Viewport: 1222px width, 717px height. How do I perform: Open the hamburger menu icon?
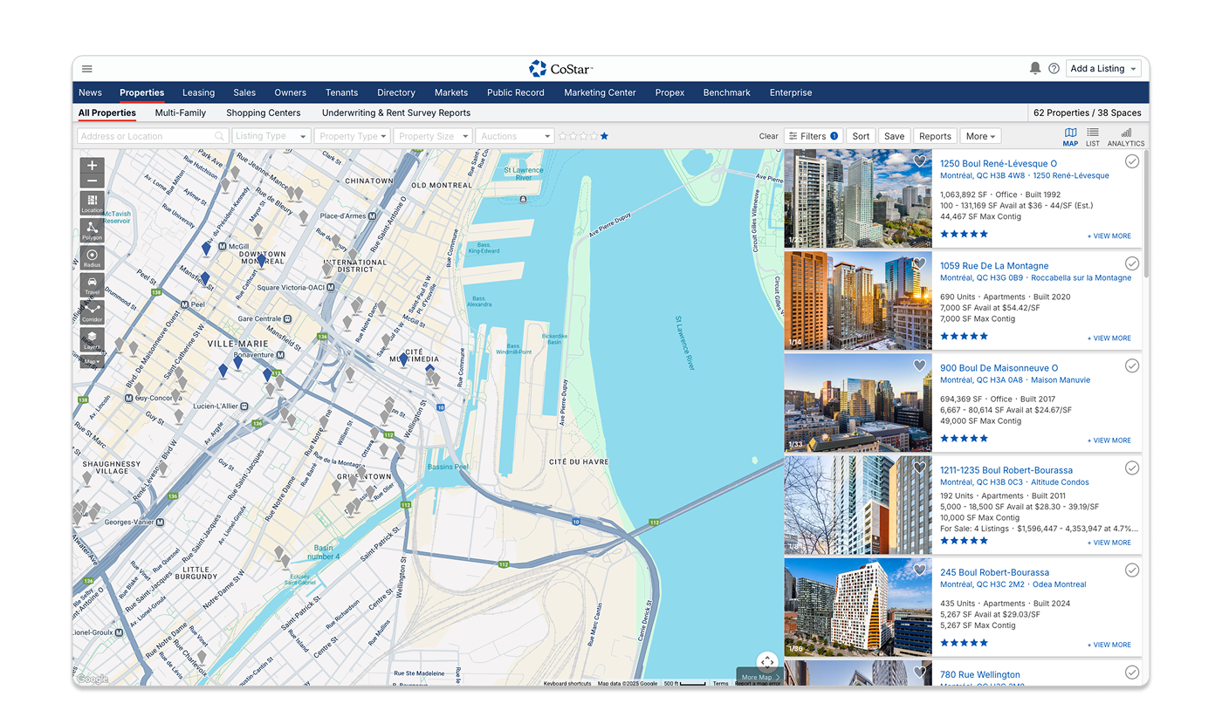87,69
